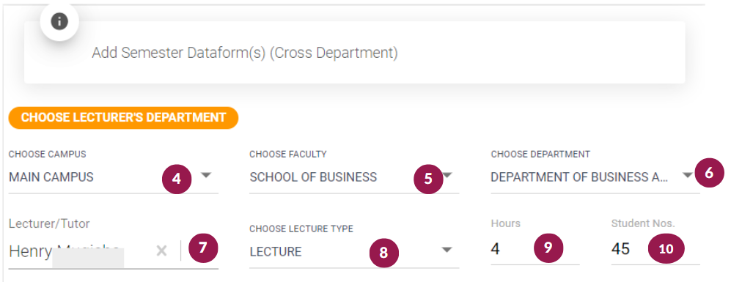Click the info icon in the circle

[59, 21]
